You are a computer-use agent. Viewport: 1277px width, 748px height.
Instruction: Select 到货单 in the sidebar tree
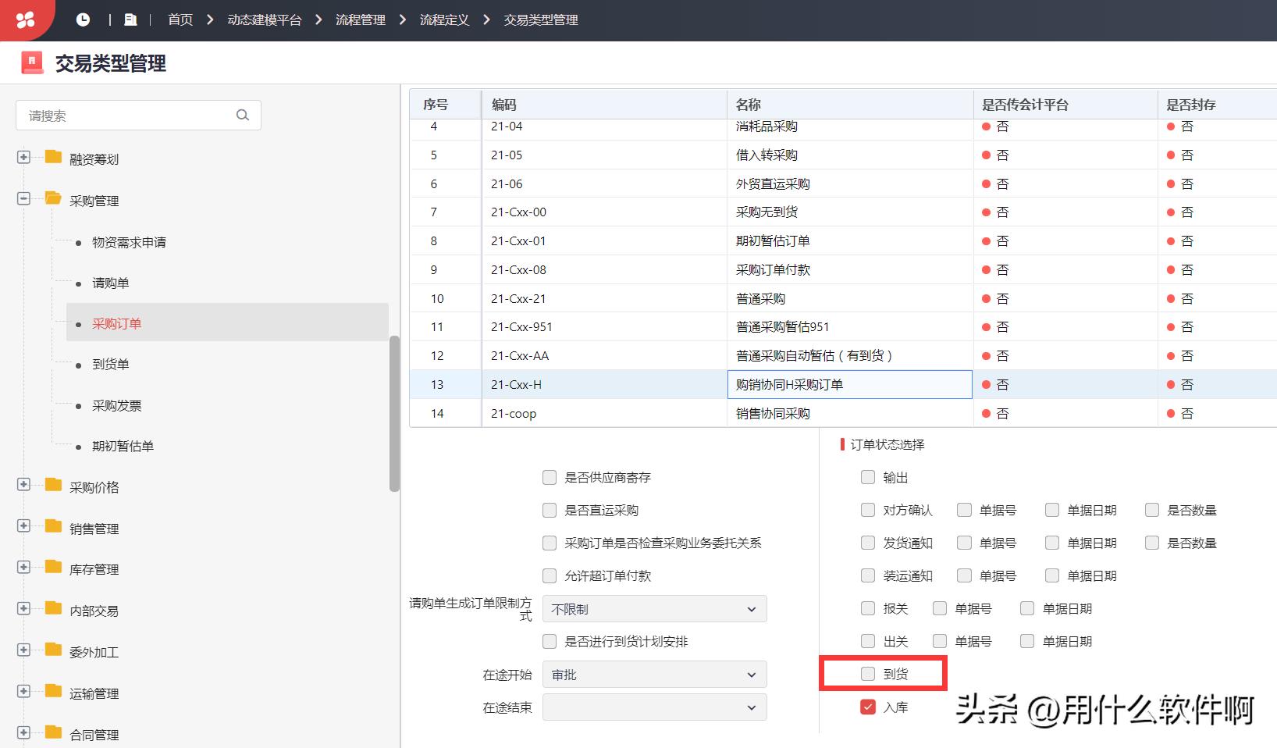tap(110, 364)
